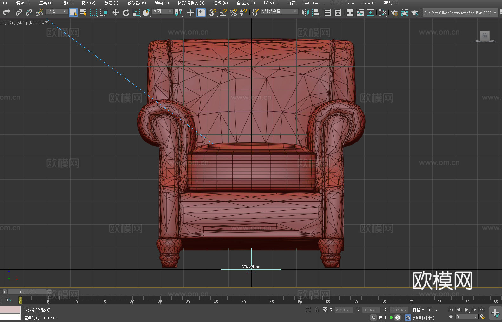Open the Mini Curve Editor icon
502x322 pixels.
tap(9, 300)
